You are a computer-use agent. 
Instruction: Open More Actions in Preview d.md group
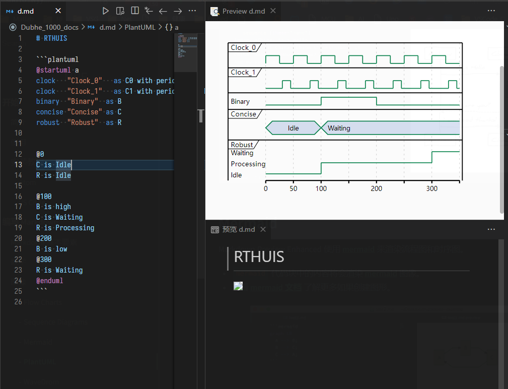[491, 11]
